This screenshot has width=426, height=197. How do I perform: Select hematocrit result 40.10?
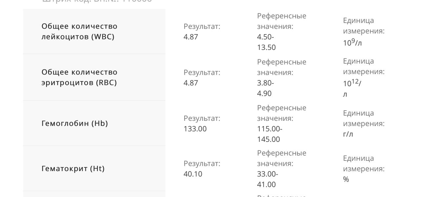(x=193, y=174)
